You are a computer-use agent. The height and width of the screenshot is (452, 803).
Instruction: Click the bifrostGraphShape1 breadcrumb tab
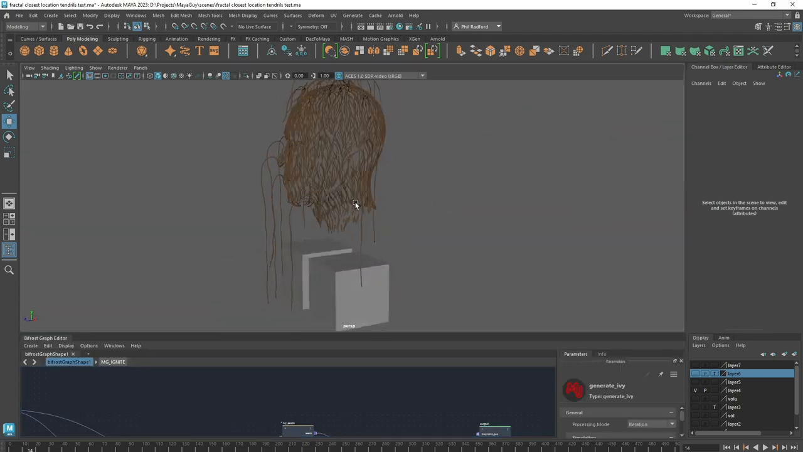click(68, 362)
